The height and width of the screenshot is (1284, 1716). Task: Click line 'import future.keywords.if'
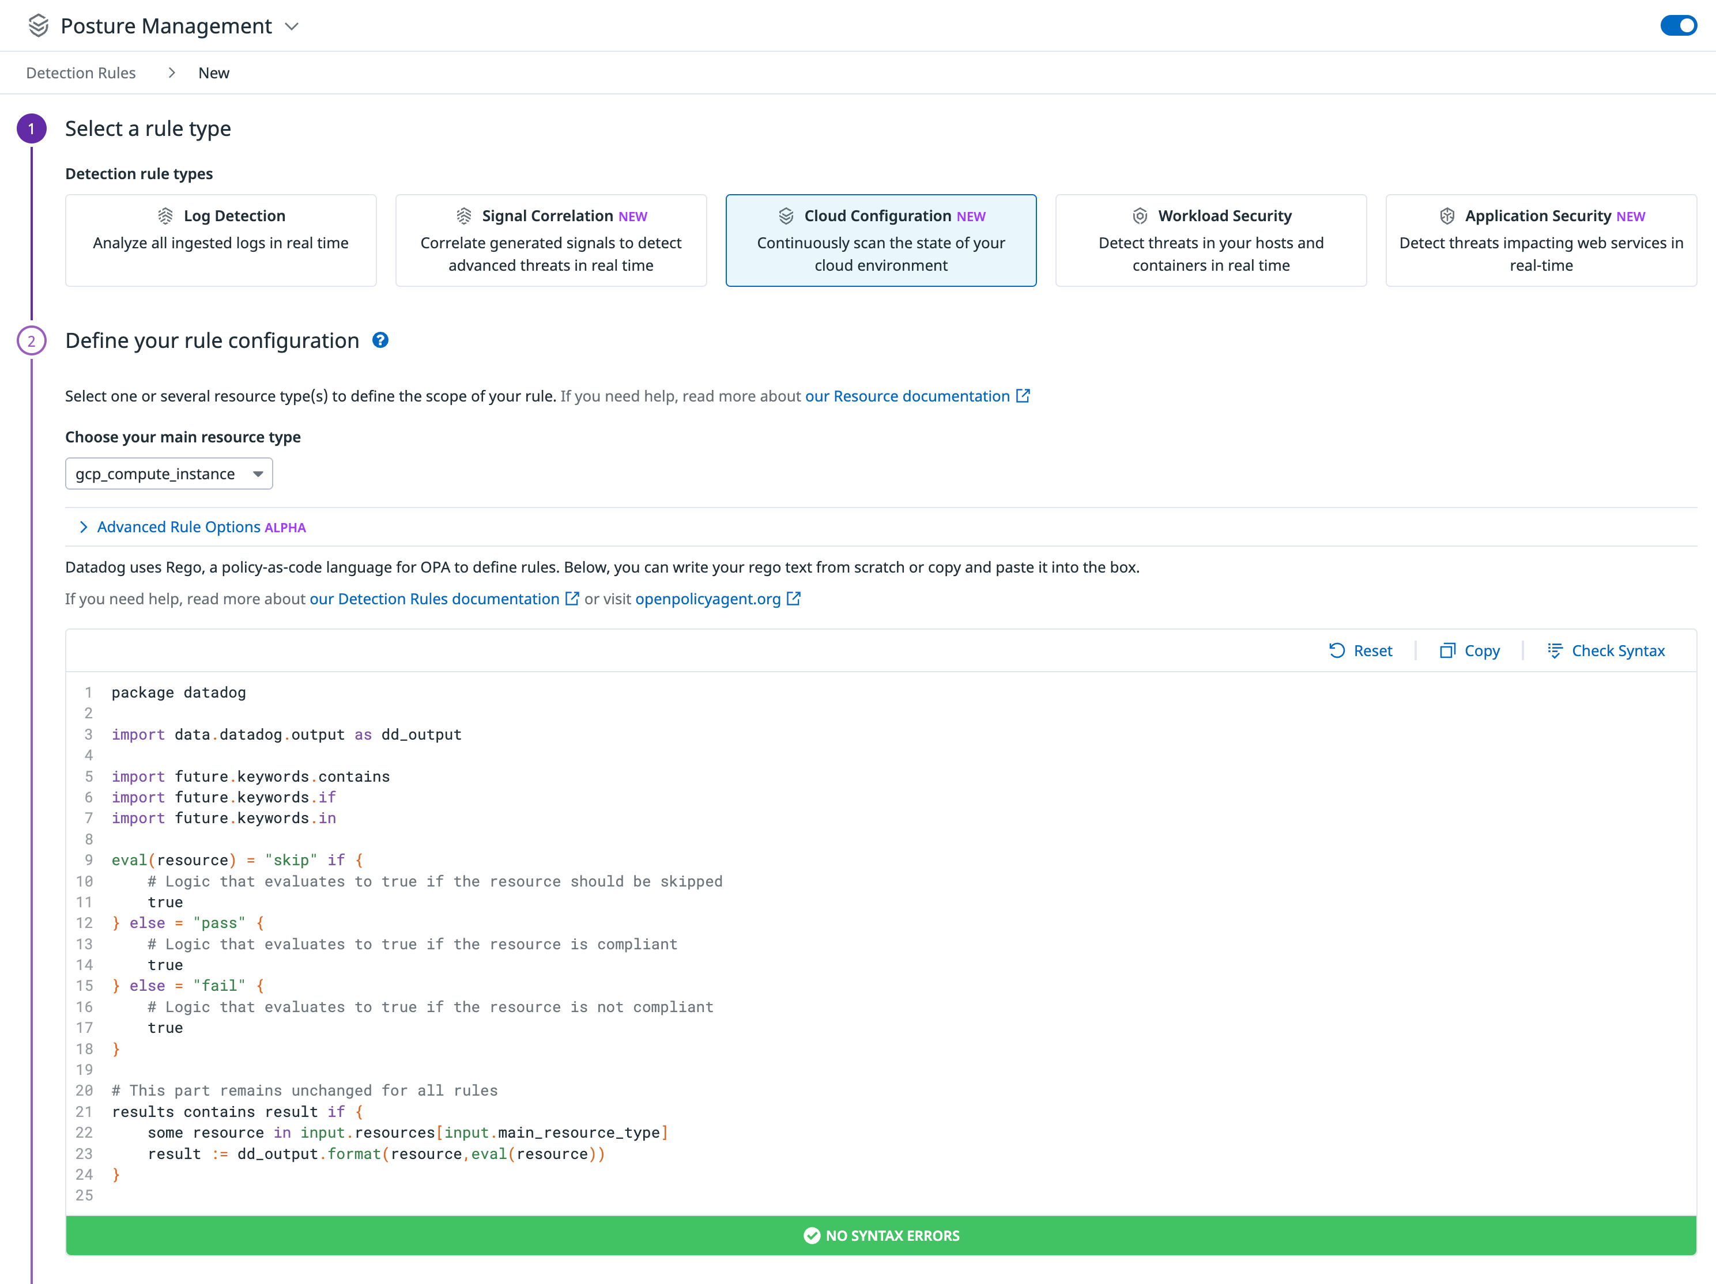tap(224, 797)
